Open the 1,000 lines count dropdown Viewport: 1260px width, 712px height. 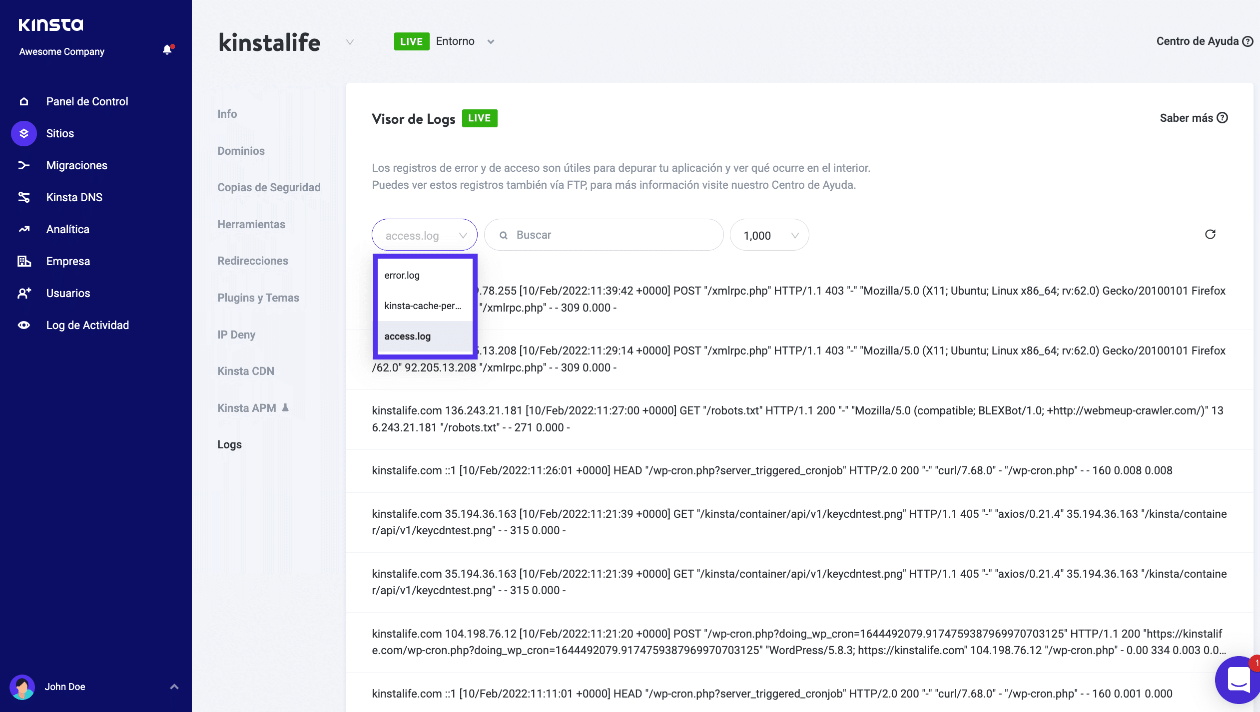[x=769, y=235]
